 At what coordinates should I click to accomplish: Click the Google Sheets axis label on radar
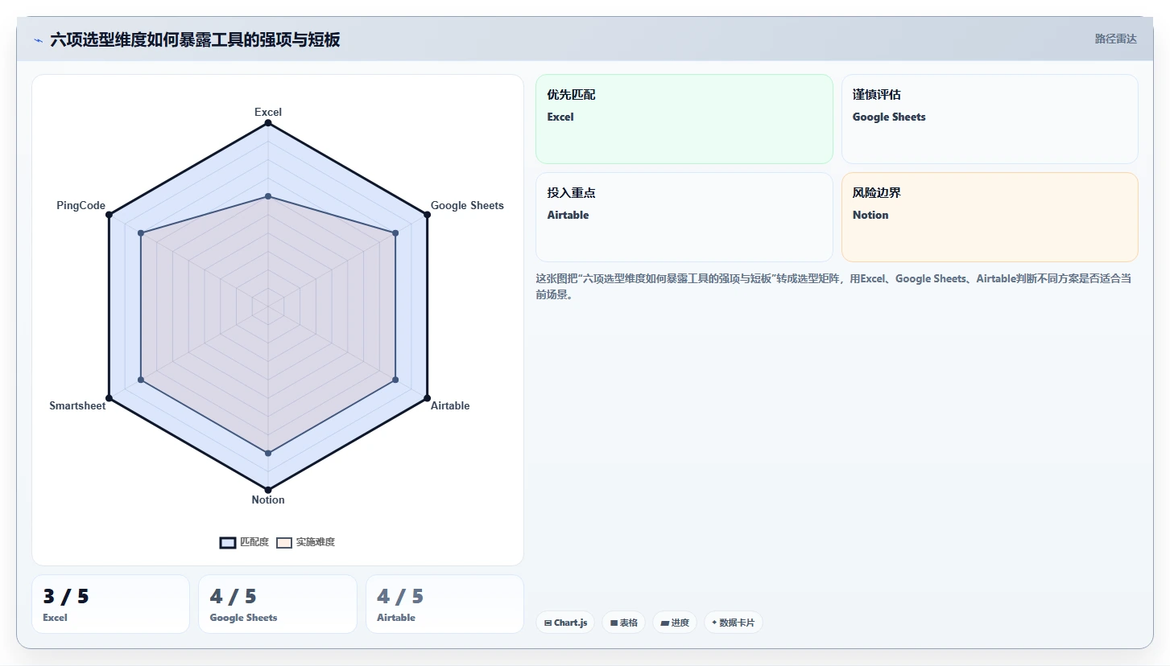tap(467, 205)
